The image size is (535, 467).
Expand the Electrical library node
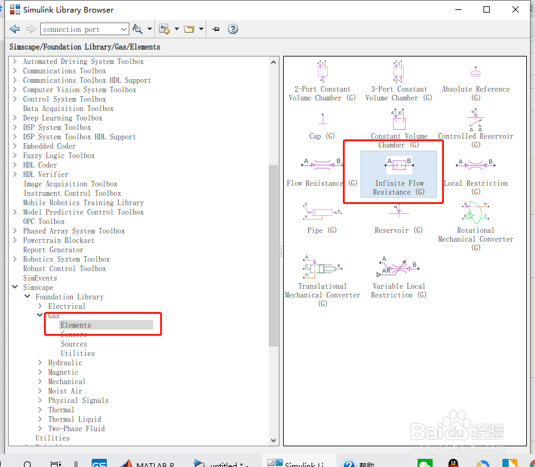pyautogui.click(x=40, y=306)
